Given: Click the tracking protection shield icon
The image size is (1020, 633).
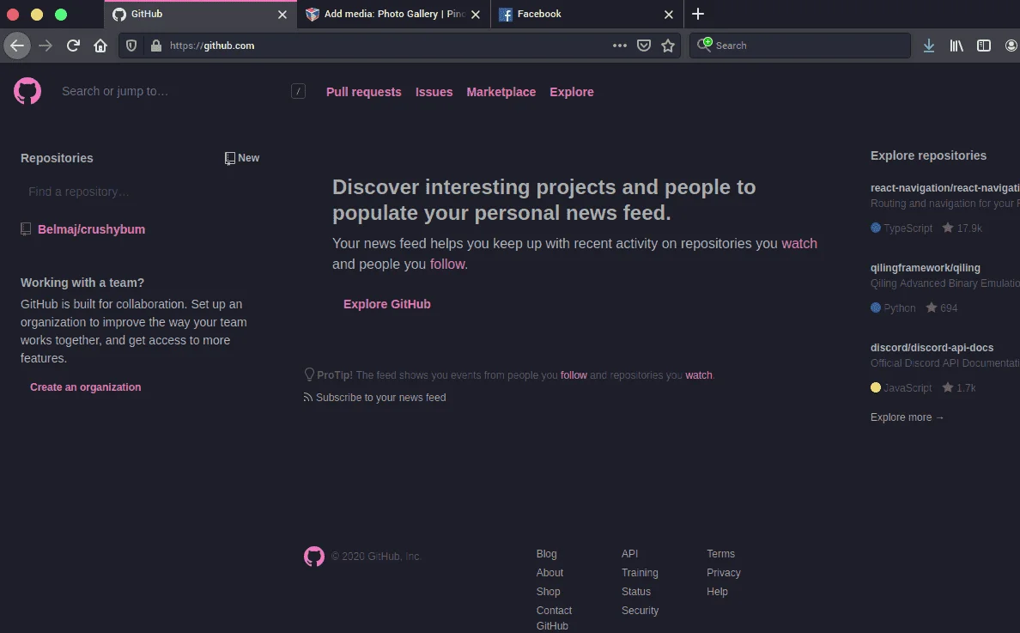Looking at the screenshot, I should pyautogui.click(x=131, y=46).
